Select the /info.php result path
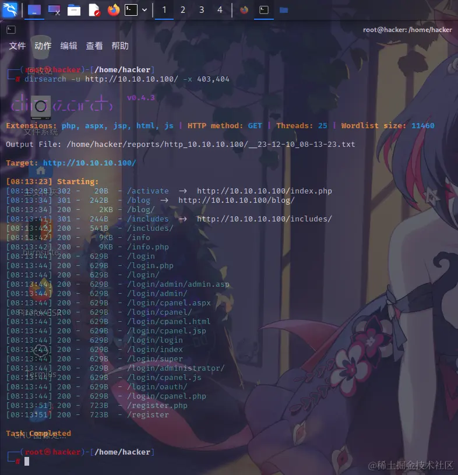The image size is (458, 475). 148,247
